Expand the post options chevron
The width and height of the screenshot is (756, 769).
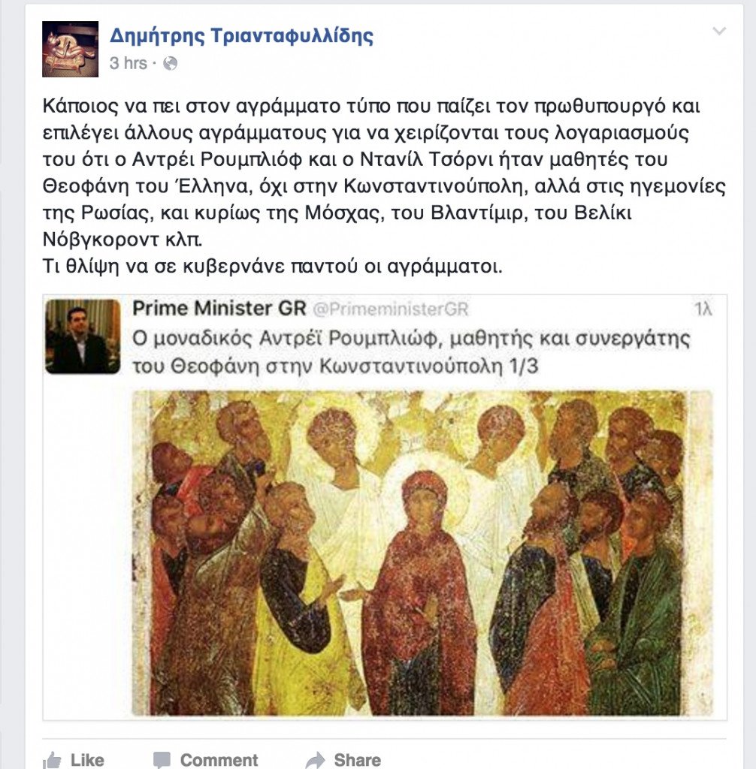point(719,32)
